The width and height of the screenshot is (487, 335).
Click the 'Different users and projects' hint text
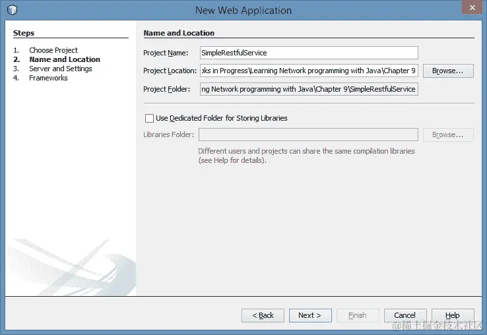pos(306,156)
